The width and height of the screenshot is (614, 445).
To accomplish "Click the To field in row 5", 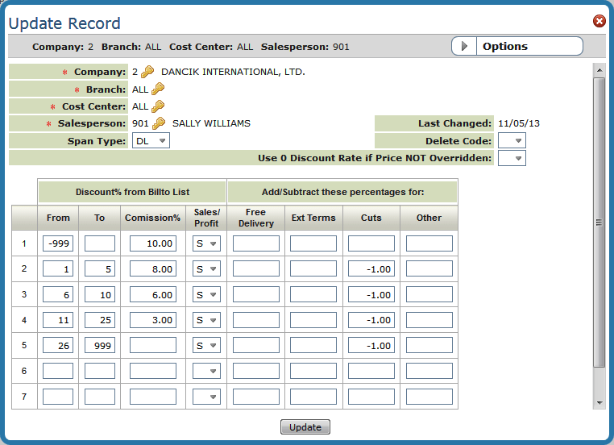I will [x=100, y=345].
